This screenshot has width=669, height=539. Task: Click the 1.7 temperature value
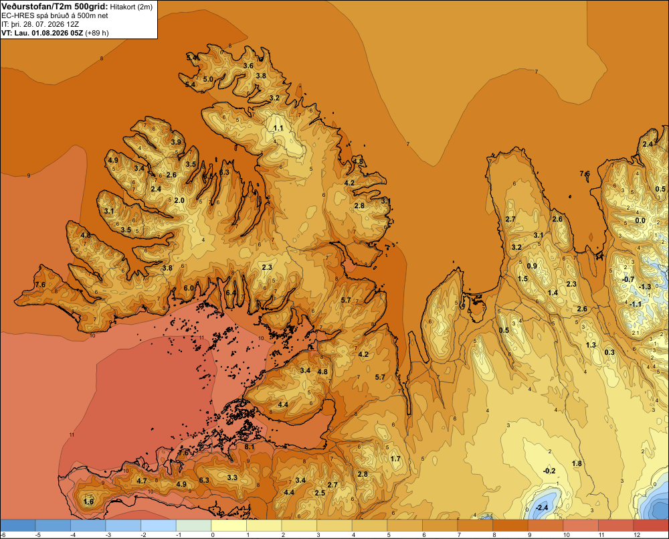395,459
